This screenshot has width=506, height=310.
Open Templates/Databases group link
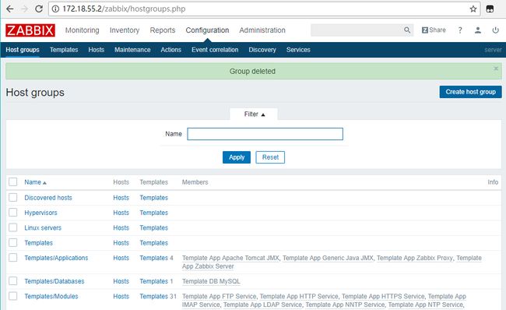pos(54,281)
